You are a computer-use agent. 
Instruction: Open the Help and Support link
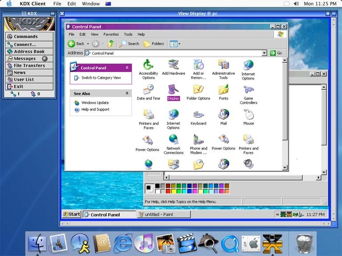coord(95,109)
